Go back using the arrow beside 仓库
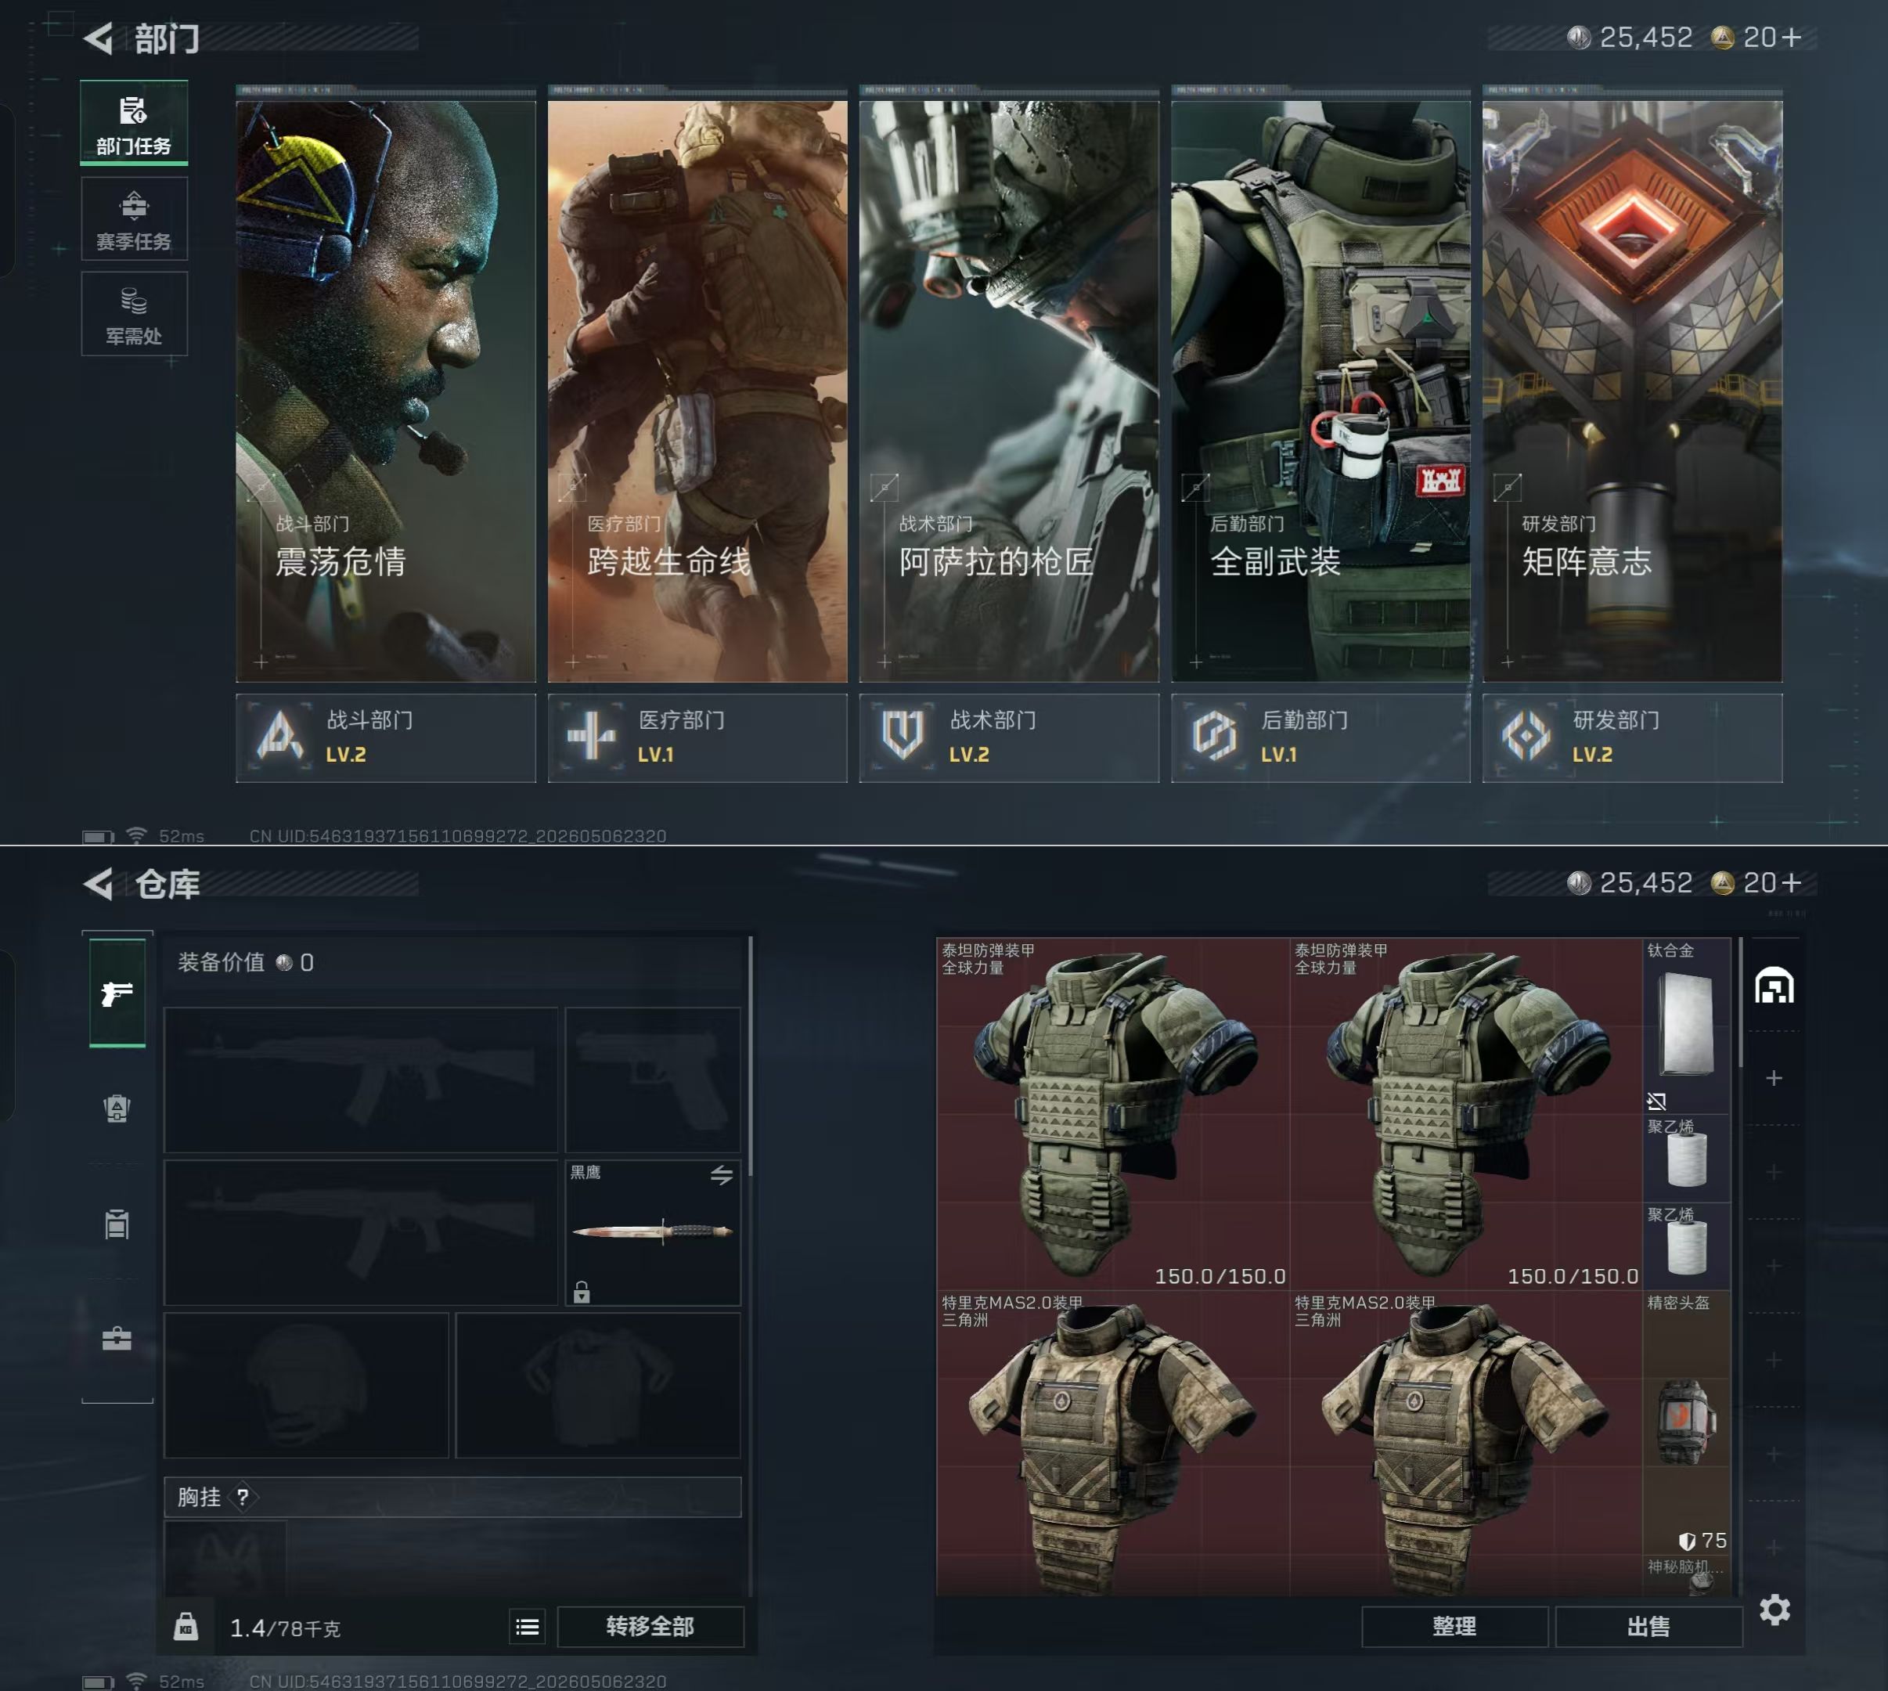1888x1691 pixels. pos(99,884)
